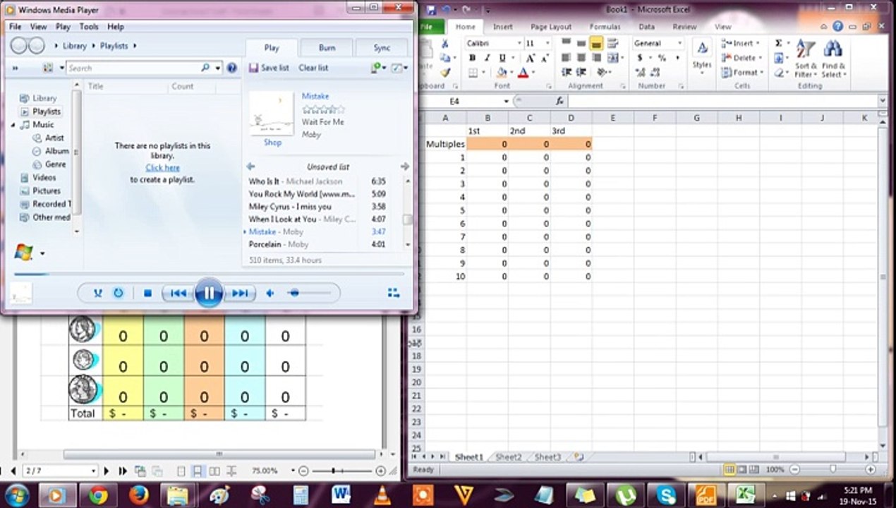Open Excel Name Box dropdown
896x508 pixels.
click(x=506, y=102)
